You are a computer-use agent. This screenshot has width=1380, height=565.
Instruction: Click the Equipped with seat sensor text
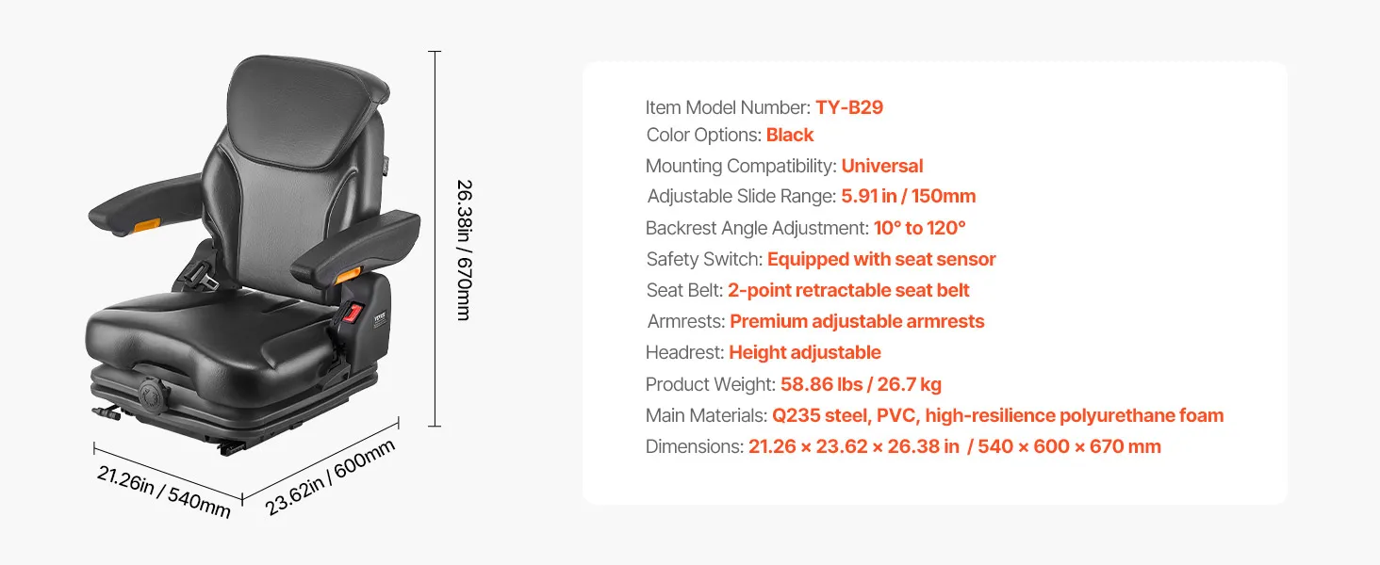[881, 259]
